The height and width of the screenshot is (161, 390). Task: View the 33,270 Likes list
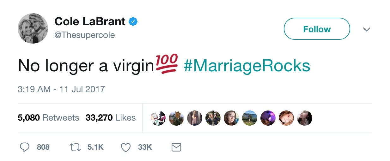point(111,118)
